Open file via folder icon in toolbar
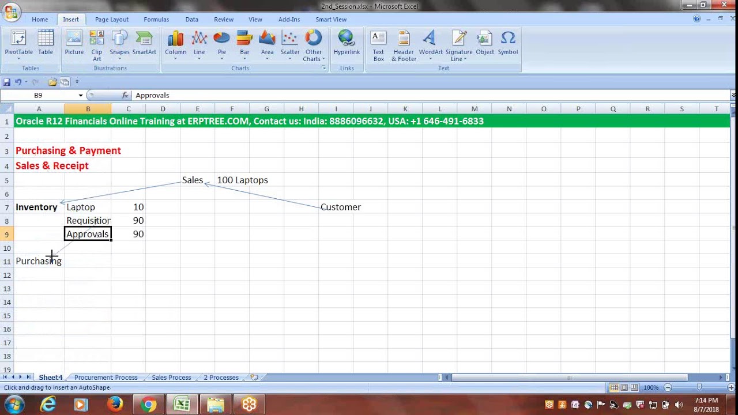 click(52, 82)
